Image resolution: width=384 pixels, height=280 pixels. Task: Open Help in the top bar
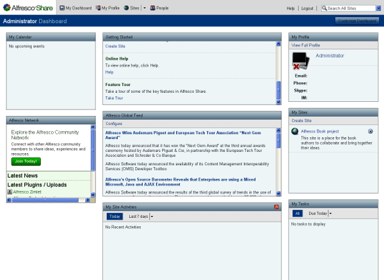pos(291,8)
